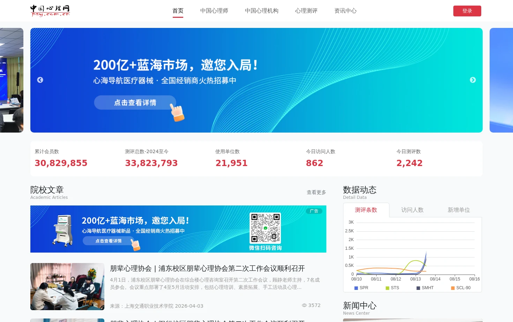Open 心理测评 navigation item
This screenshot has height=322, width=513.
[306, 11]
